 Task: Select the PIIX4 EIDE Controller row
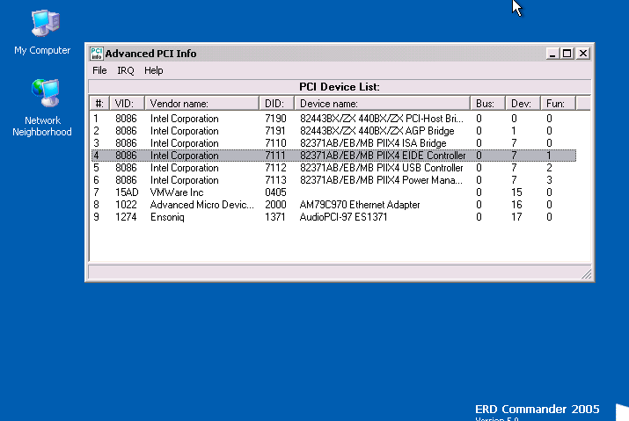333,156
